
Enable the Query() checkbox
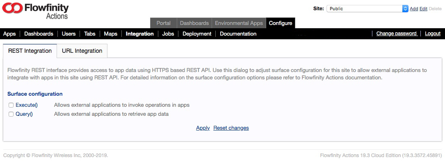click(x=11, y=115)
